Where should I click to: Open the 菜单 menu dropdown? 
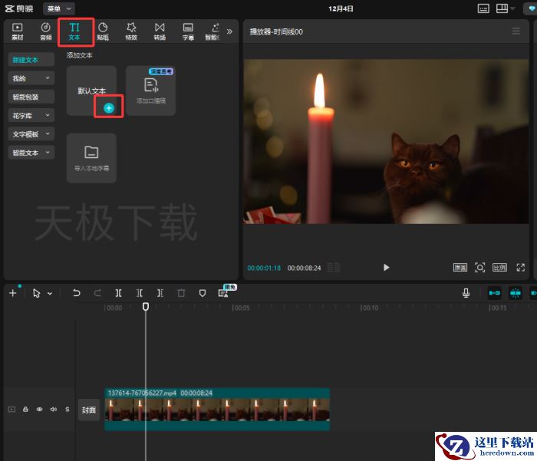pos(59,8)
